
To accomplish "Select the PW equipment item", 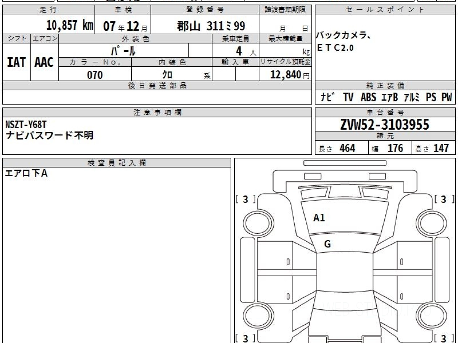I will coord(447,98).
